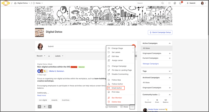Click the Digital Detox community thumbnail

pos(39,32)
